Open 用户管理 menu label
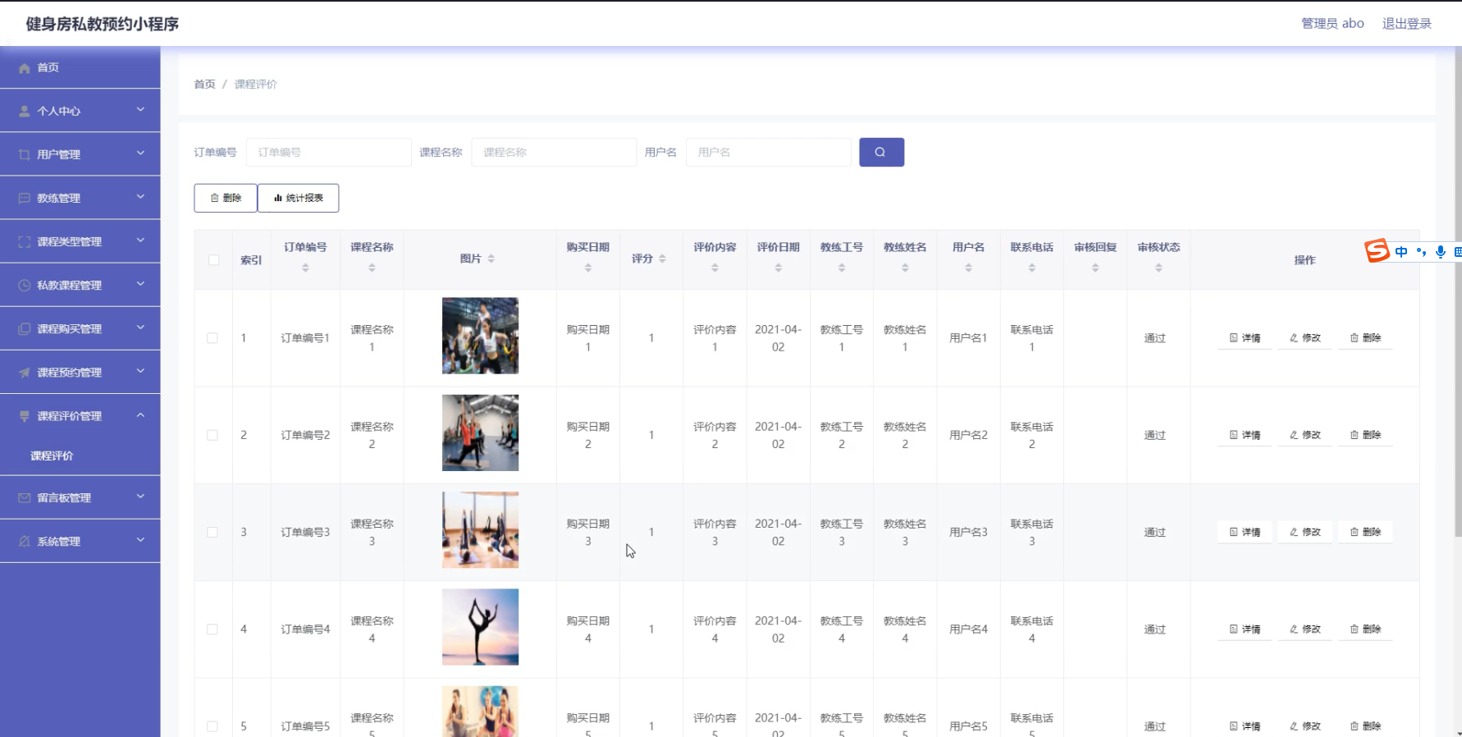Screen dimensions: 1462x737 58,154
